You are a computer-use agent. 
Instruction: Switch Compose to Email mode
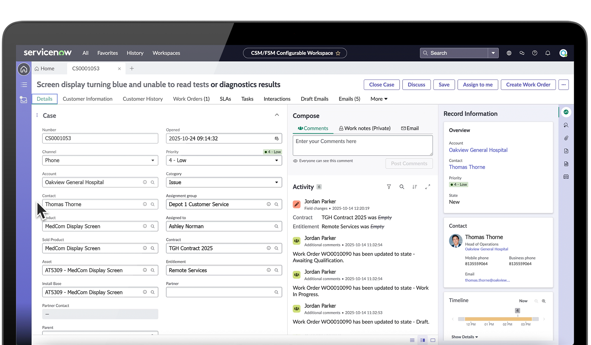pyautogui.click(x=410, y=128)
